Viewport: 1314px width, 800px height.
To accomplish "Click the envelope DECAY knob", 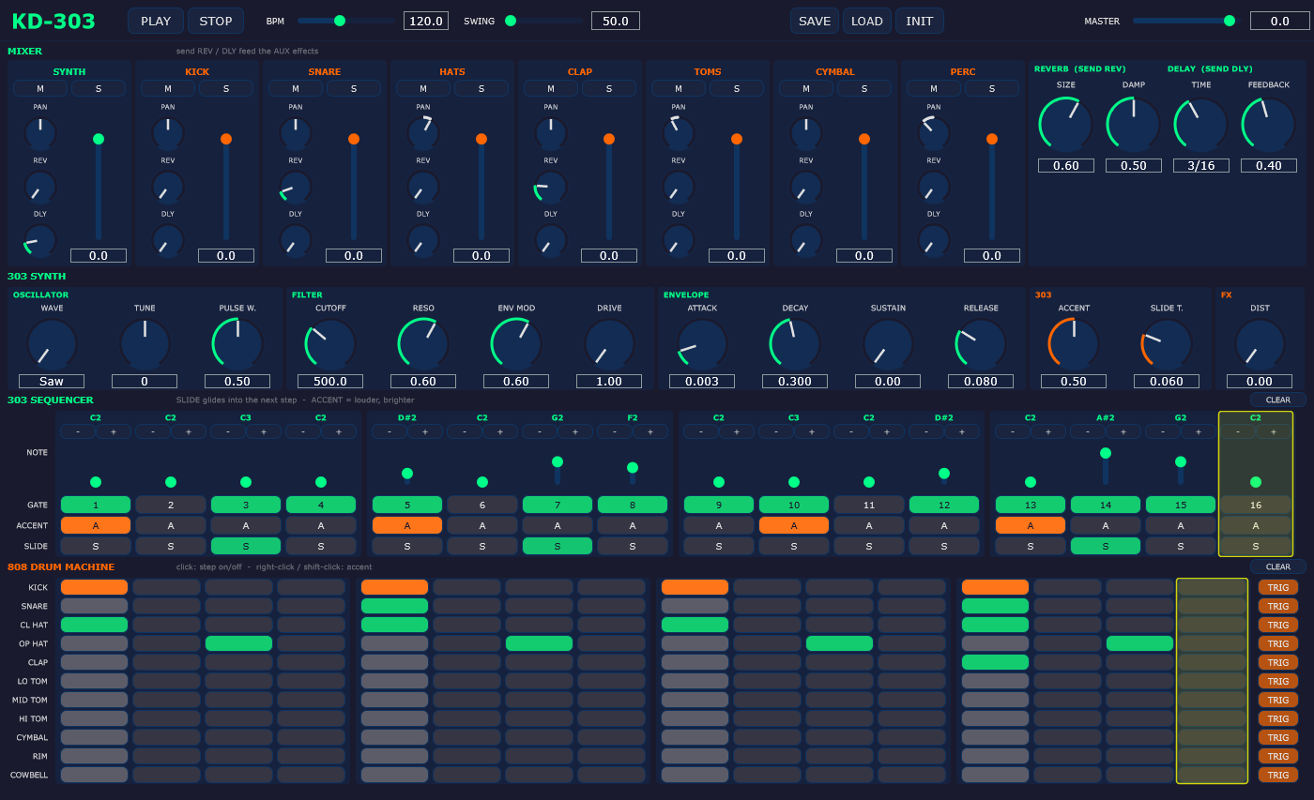I will 795,343.
